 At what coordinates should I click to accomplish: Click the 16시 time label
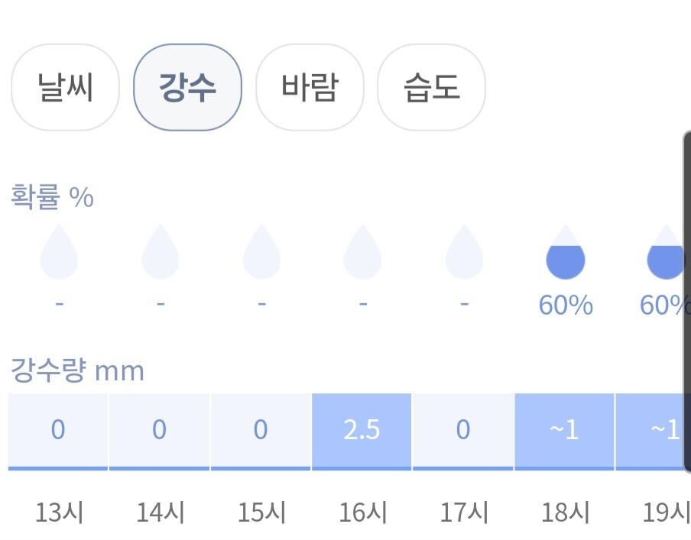pyautogui.click(x=362, y=513)
